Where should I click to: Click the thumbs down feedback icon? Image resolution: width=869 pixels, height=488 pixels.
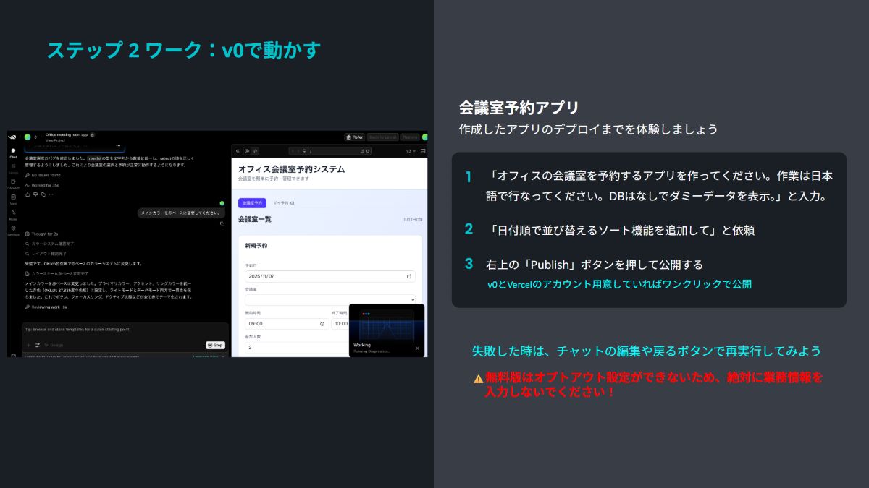coord(35,194)
